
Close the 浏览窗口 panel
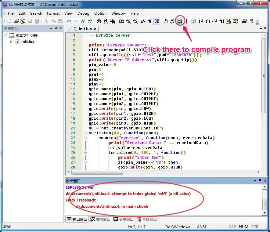(x=61, y=28)
